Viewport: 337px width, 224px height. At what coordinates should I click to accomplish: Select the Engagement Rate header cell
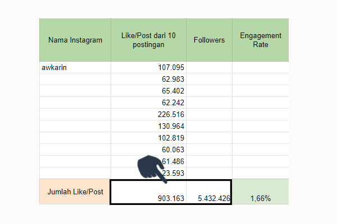(x=261, y=40)
